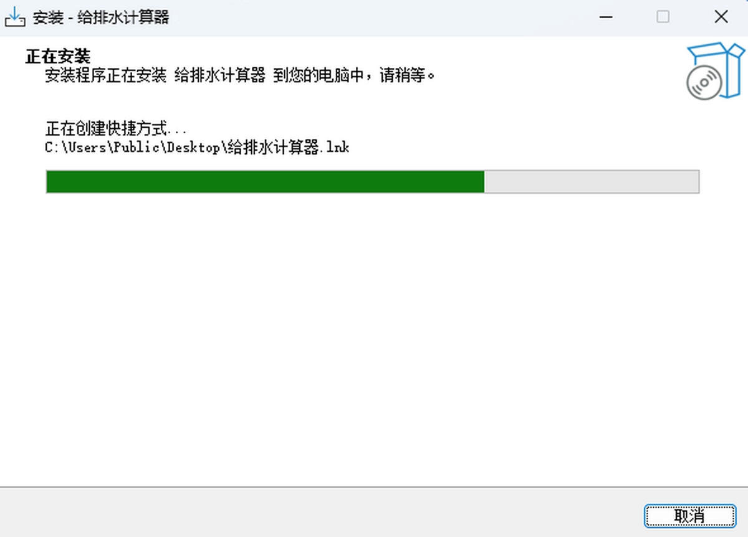Click 给排水计算器 in the description sentence
748x537 pixels.
coord(219,77)
